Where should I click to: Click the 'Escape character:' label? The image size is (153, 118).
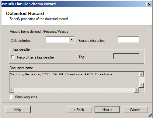click(92, 41)
